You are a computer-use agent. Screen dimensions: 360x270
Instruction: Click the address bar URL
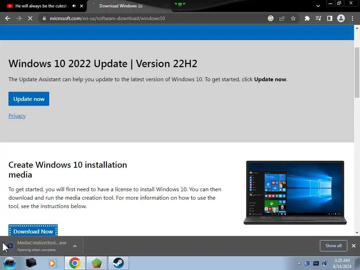[108, 18]
